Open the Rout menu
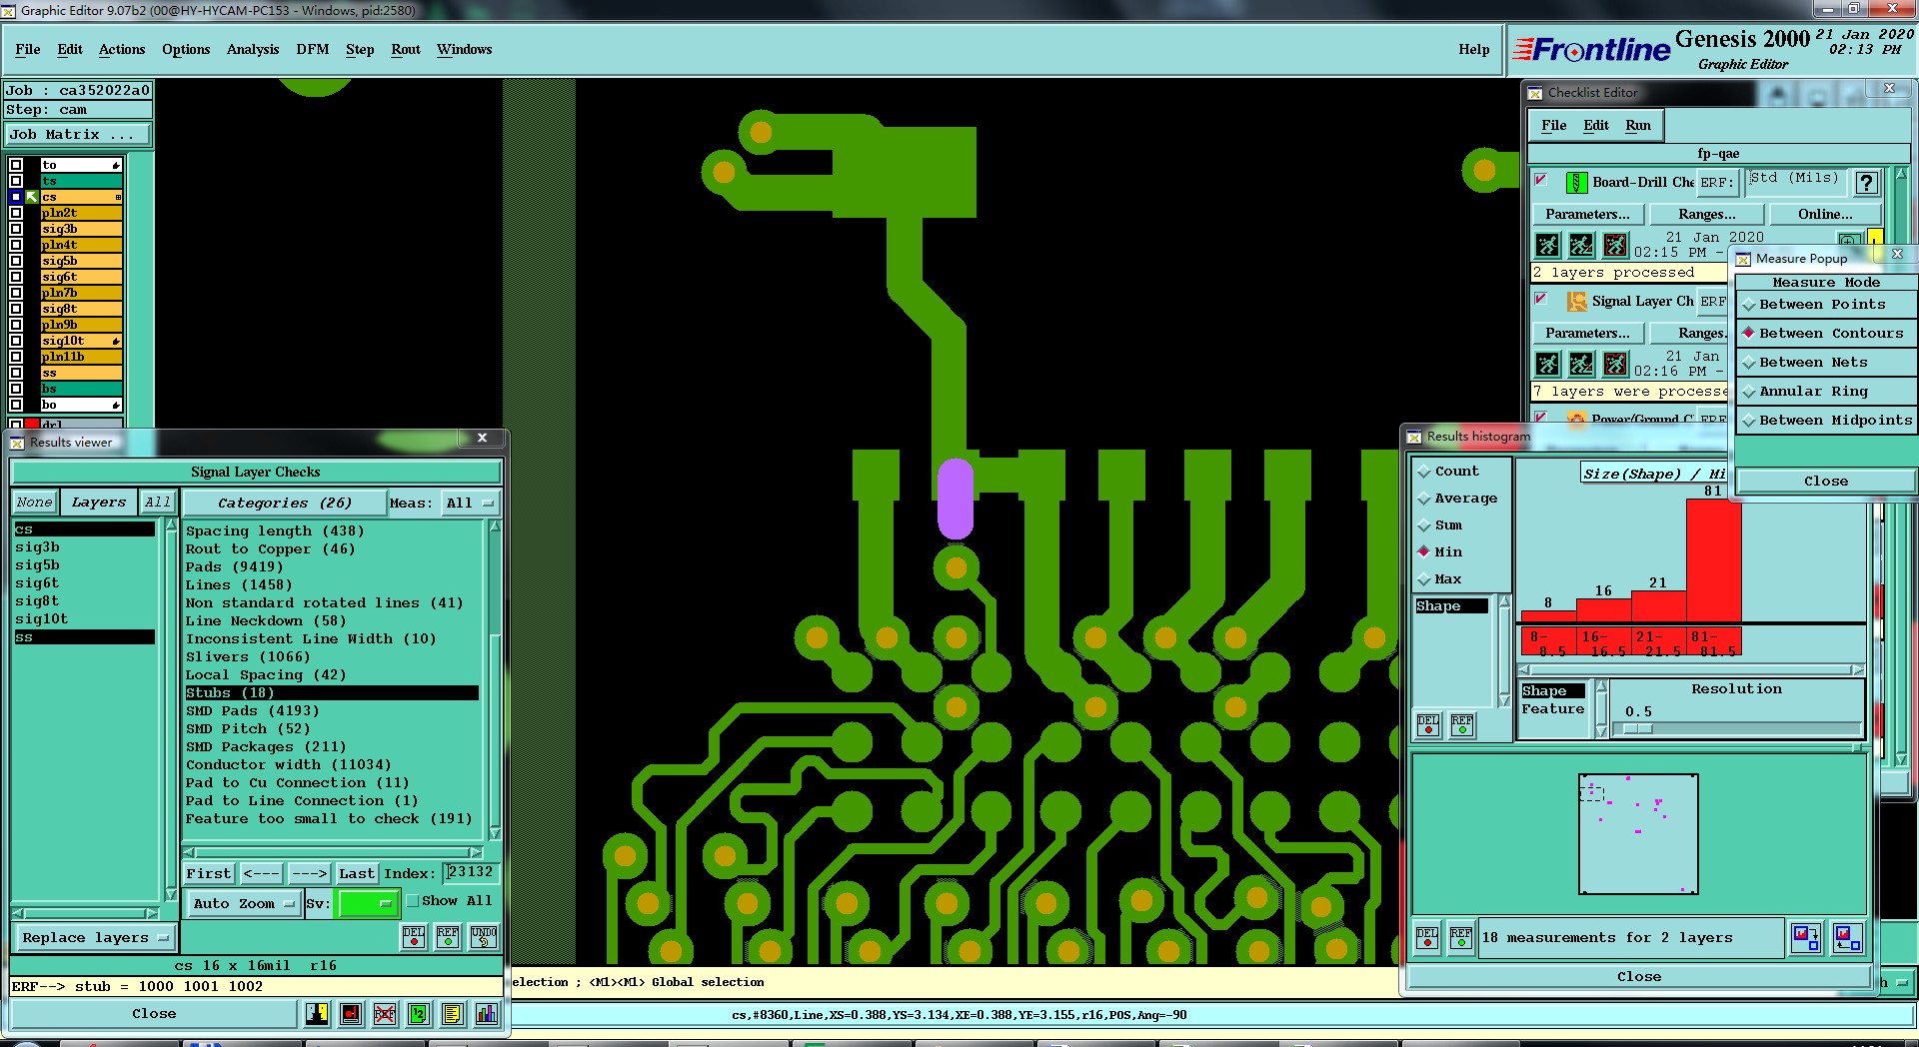The image size is (1919, 1047). tap(406, 49)
